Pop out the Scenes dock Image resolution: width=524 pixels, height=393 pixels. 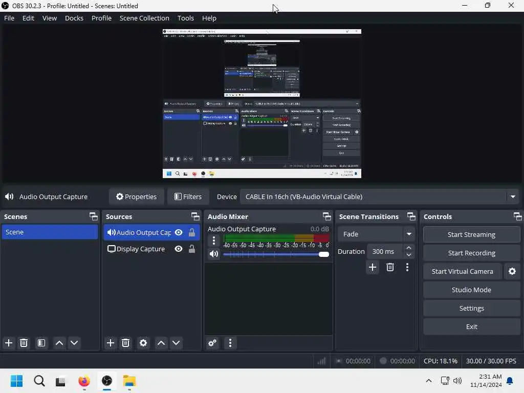click(x=94, y=216)
